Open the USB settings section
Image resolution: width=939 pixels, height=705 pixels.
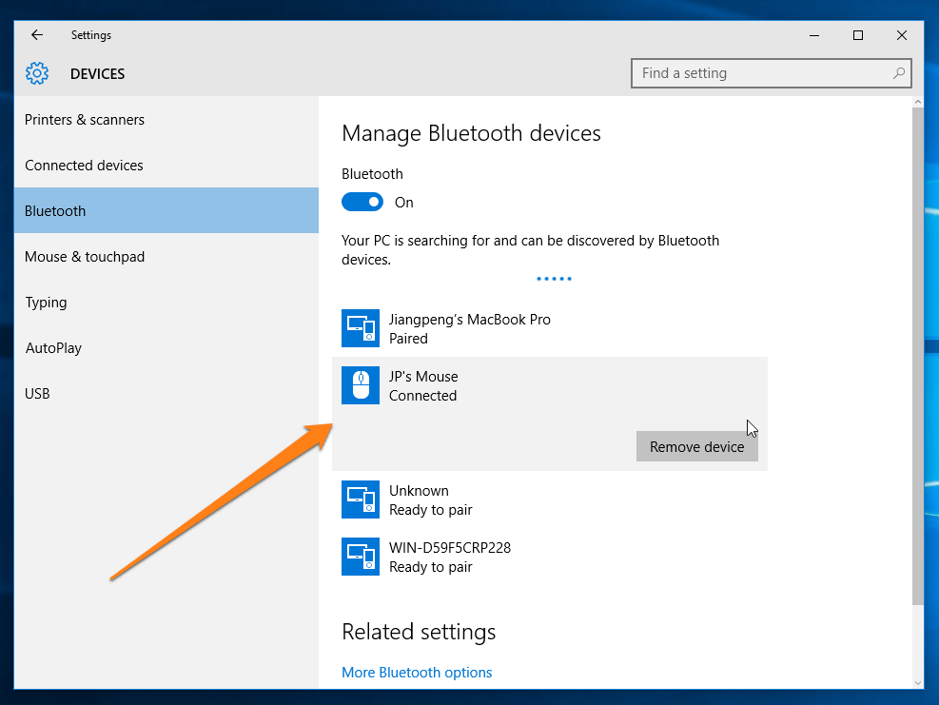pyautogui.click(x=166, y=393)
